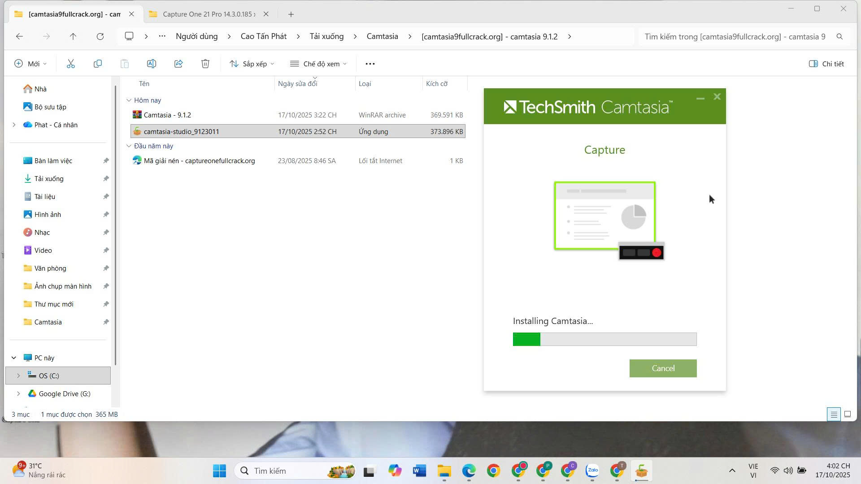Open Microsoft Word from taskbar

click(x=419, y=471)
